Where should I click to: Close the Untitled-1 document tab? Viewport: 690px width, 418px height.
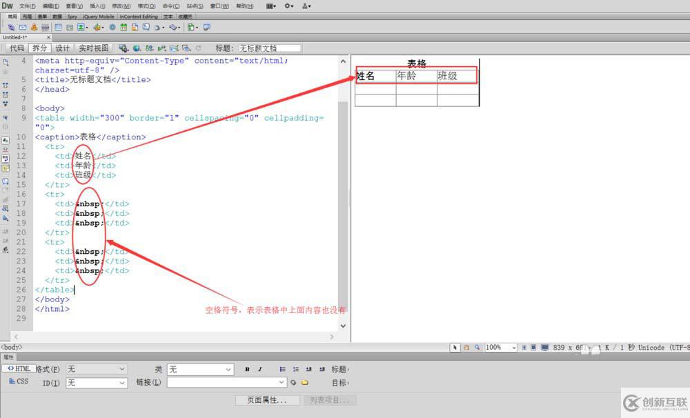pos(48,37)
